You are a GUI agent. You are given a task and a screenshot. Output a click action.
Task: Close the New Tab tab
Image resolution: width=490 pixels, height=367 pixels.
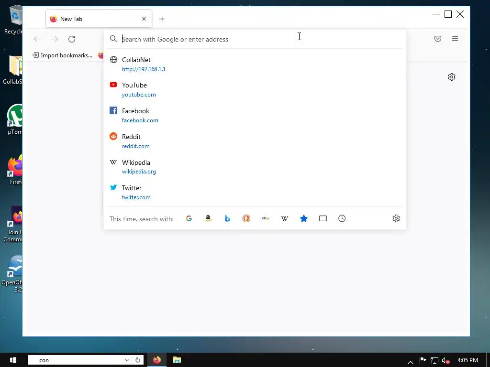[144, 19]
